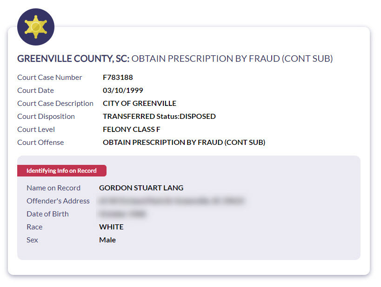
Task: Click the Name on Record label
Action: point(53,188)
